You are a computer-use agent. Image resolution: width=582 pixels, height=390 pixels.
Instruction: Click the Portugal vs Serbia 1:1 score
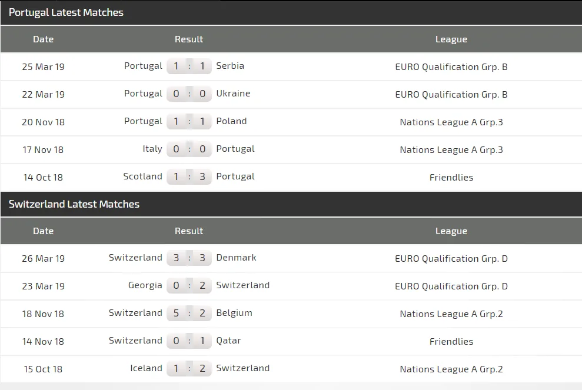189,66
